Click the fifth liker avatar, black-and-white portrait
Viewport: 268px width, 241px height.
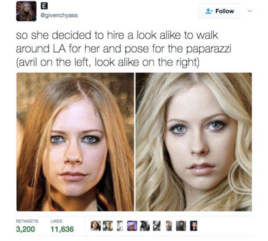click(144, 226)
